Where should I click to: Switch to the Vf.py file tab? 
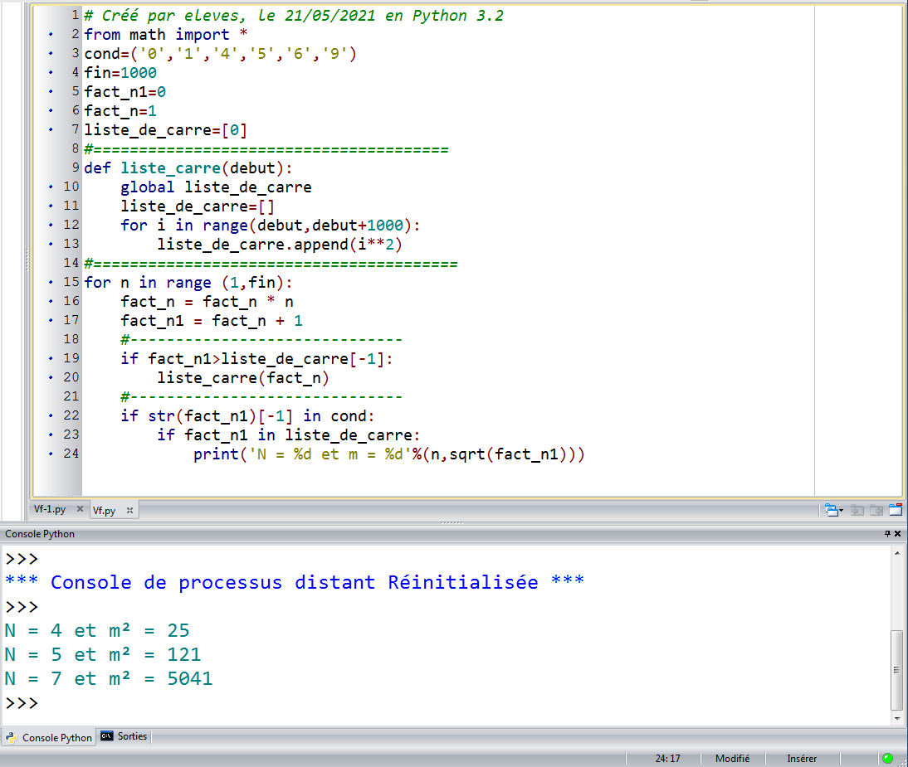point(105,511)
